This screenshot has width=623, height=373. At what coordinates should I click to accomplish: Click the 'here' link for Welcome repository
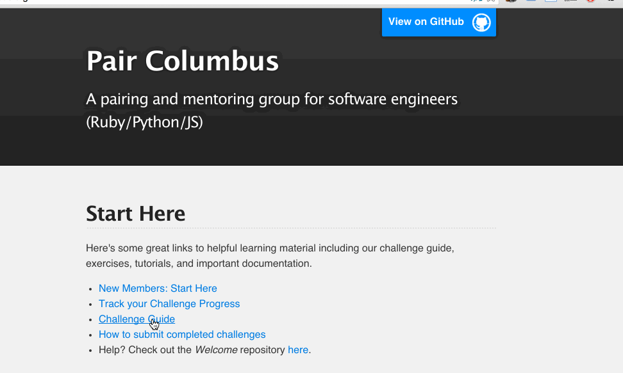pos(298,350)
